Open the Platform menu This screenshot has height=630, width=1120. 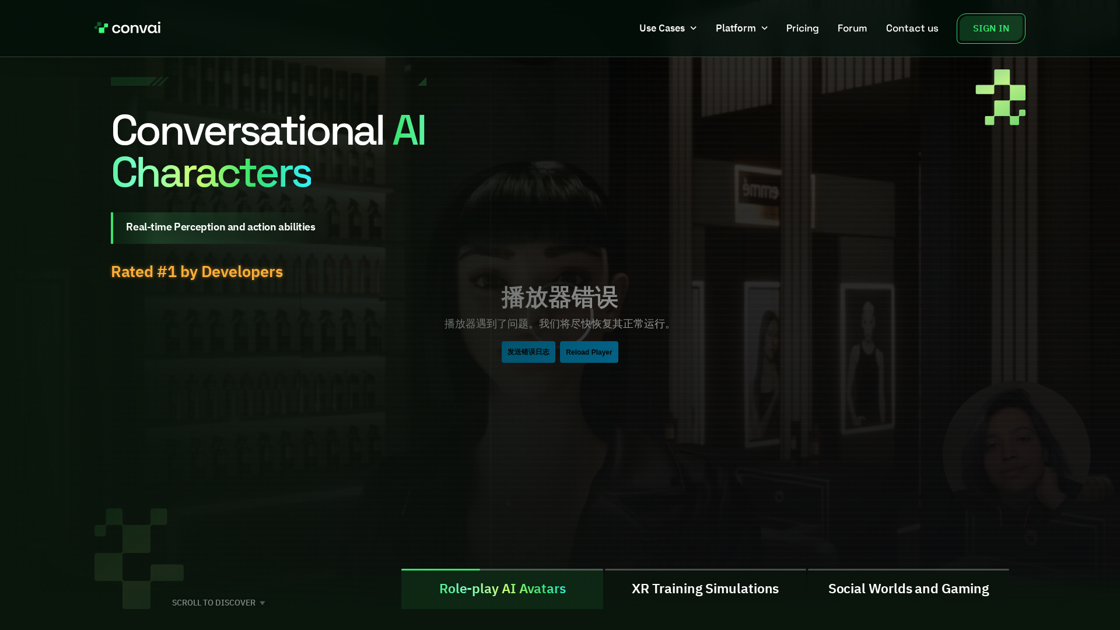point(735,28)
